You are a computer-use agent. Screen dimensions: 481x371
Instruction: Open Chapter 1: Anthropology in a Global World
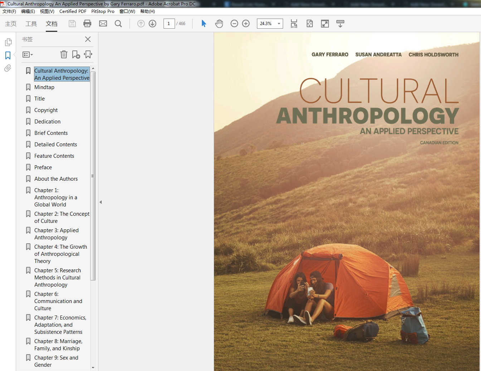pos(55,197)
